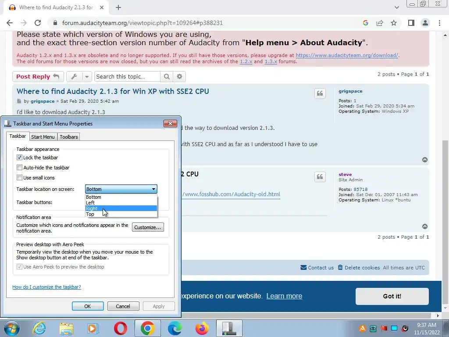Screen dimensions: 449x337
Task: Open Windows Media Player in taskbar
Action: [93, 328]
